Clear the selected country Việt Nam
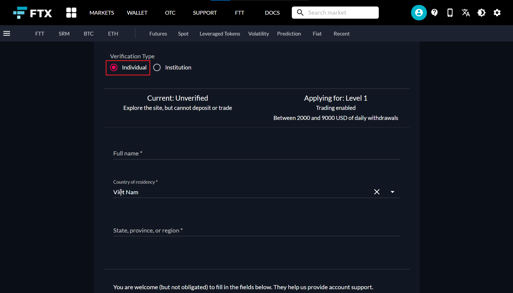The image size is (513, 293). pos(377,192)
